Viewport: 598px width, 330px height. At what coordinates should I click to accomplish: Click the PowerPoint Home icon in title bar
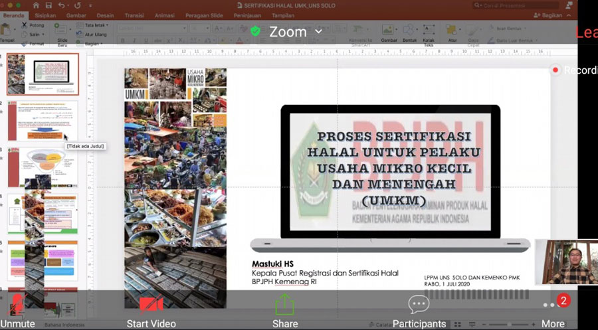pos(37,5)
